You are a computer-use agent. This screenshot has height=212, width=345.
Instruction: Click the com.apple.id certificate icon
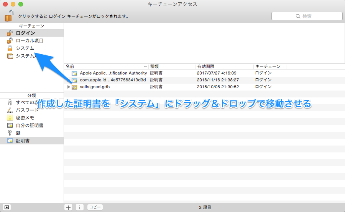(74, 80)
